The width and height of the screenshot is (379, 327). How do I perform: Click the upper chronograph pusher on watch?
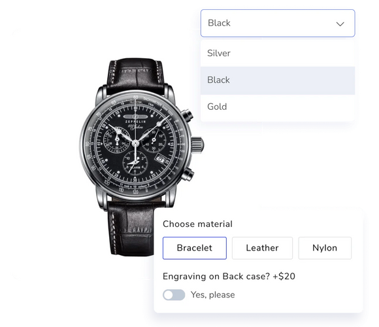click(x=187, y=114)
